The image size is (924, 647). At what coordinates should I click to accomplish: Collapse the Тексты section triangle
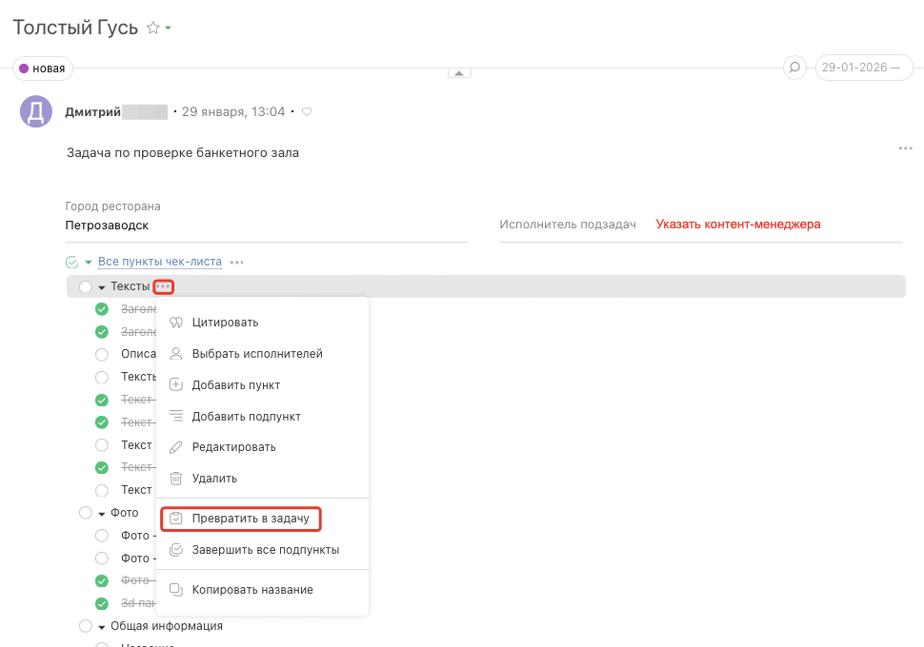point(101,287)
